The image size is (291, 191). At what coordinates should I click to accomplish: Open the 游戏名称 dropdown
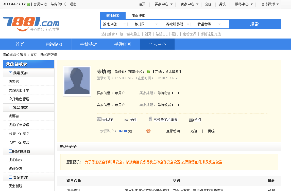[115, 24]
